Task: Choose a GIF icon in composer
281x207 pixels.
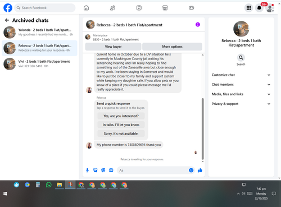Action: [x=111, y=171]
